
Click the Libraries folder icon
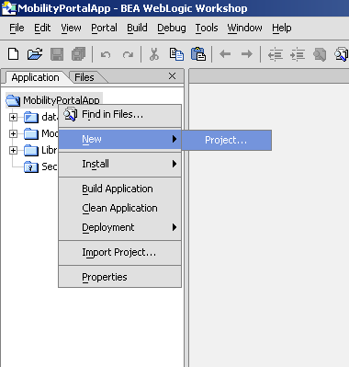click(31, 150)
